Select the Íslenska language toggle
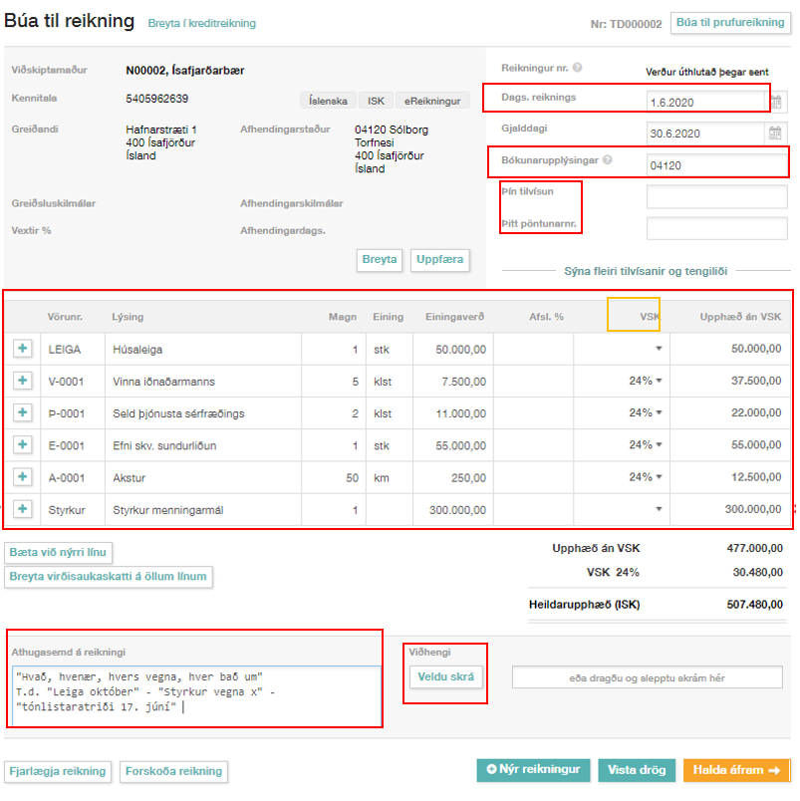The width and height of the screenshot is (800, 801). (x=327, y=101)
